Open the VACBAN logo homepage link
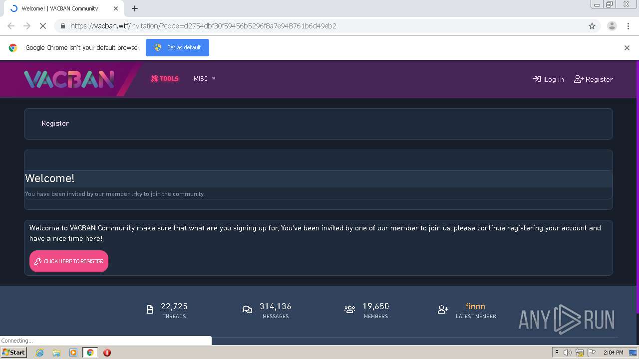Viewport: 639px width, 359px height. (69, 79)
